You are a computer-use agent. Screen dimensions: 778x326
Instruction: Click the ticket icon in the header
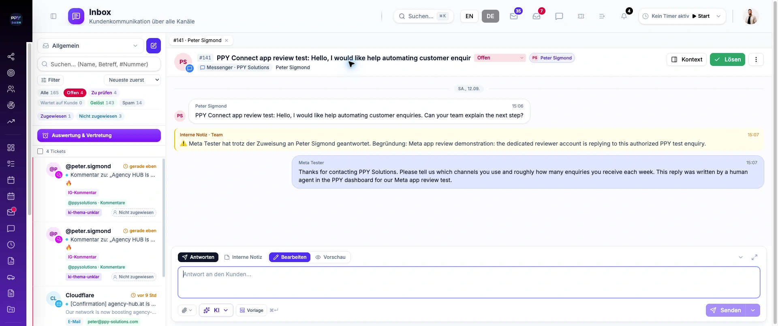coord(581,16)
